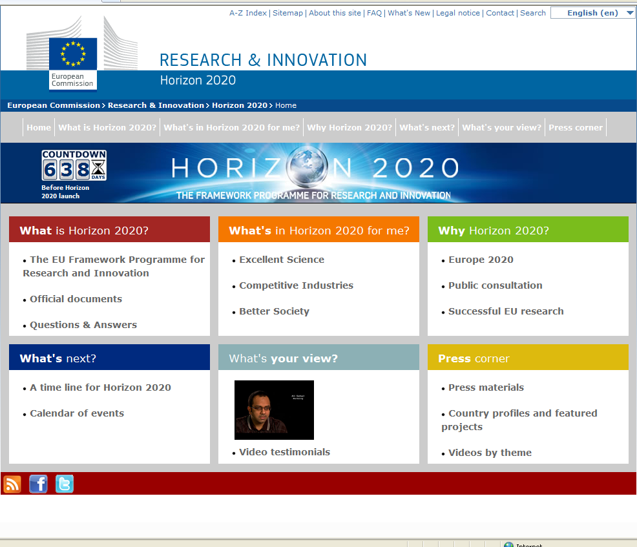
Task: Click yellow 'Press corner' panel header
Action: (528, 358)
